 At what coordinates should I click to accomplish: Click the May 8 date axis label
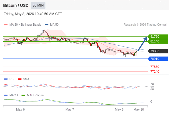tap(119, 109)
